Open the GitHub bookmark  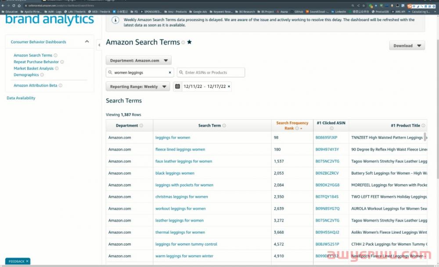coord(297,12)
